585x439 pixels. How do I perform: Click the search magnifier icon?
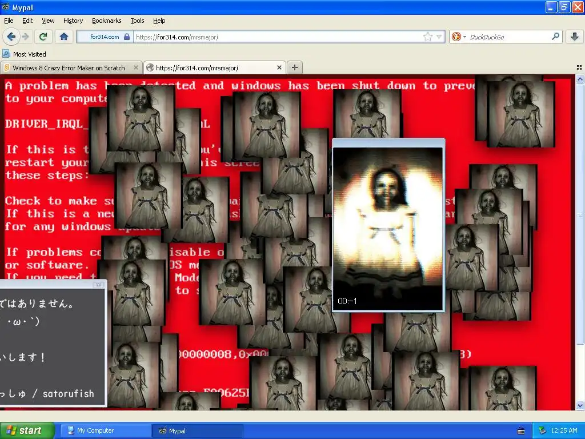[555, 36]
